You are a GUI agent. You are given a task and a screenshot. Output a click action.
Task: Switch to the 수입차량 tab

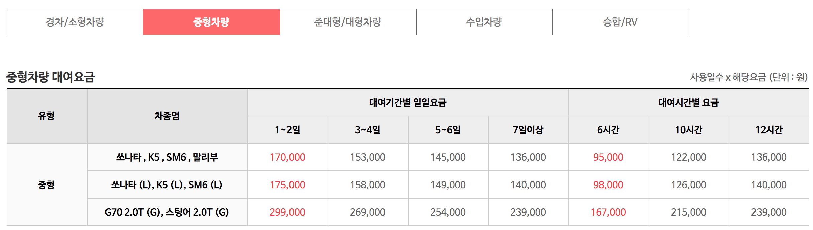(x=484, y=22)
